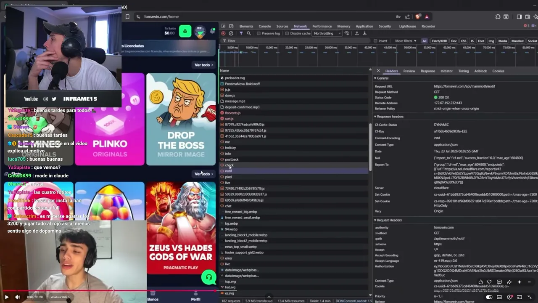This screenshot has height=303, width=538.
Task: Click the video dislike thumbs-down icon
Action: 490,282
